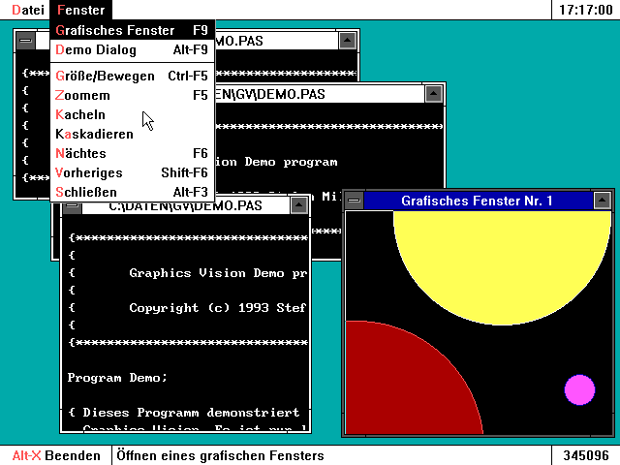Image resolution: width=620 pixels, height=465 pixels.
Task: Click the Fenster menu title
Action: click(x=80, y=10)
